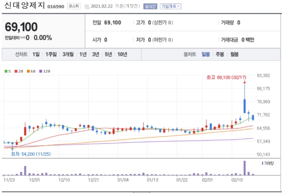Screen dimensions: 282x193
Task: Click the 코스피 market badge
Action: pos(74,6)
